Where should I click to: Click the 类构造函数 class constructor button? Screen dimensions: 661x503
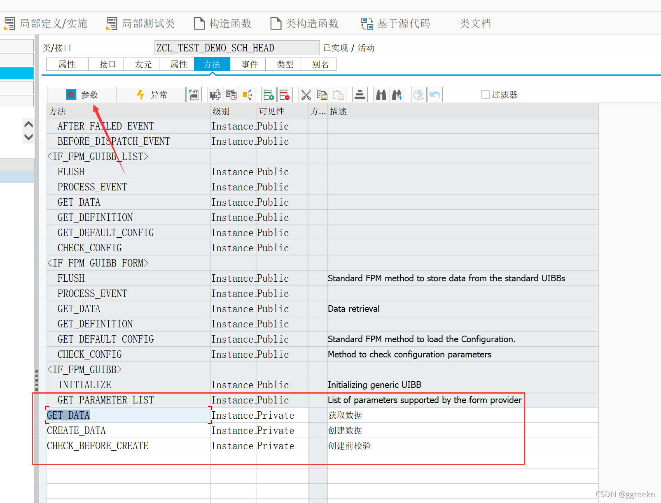click(x=304, y=23)
